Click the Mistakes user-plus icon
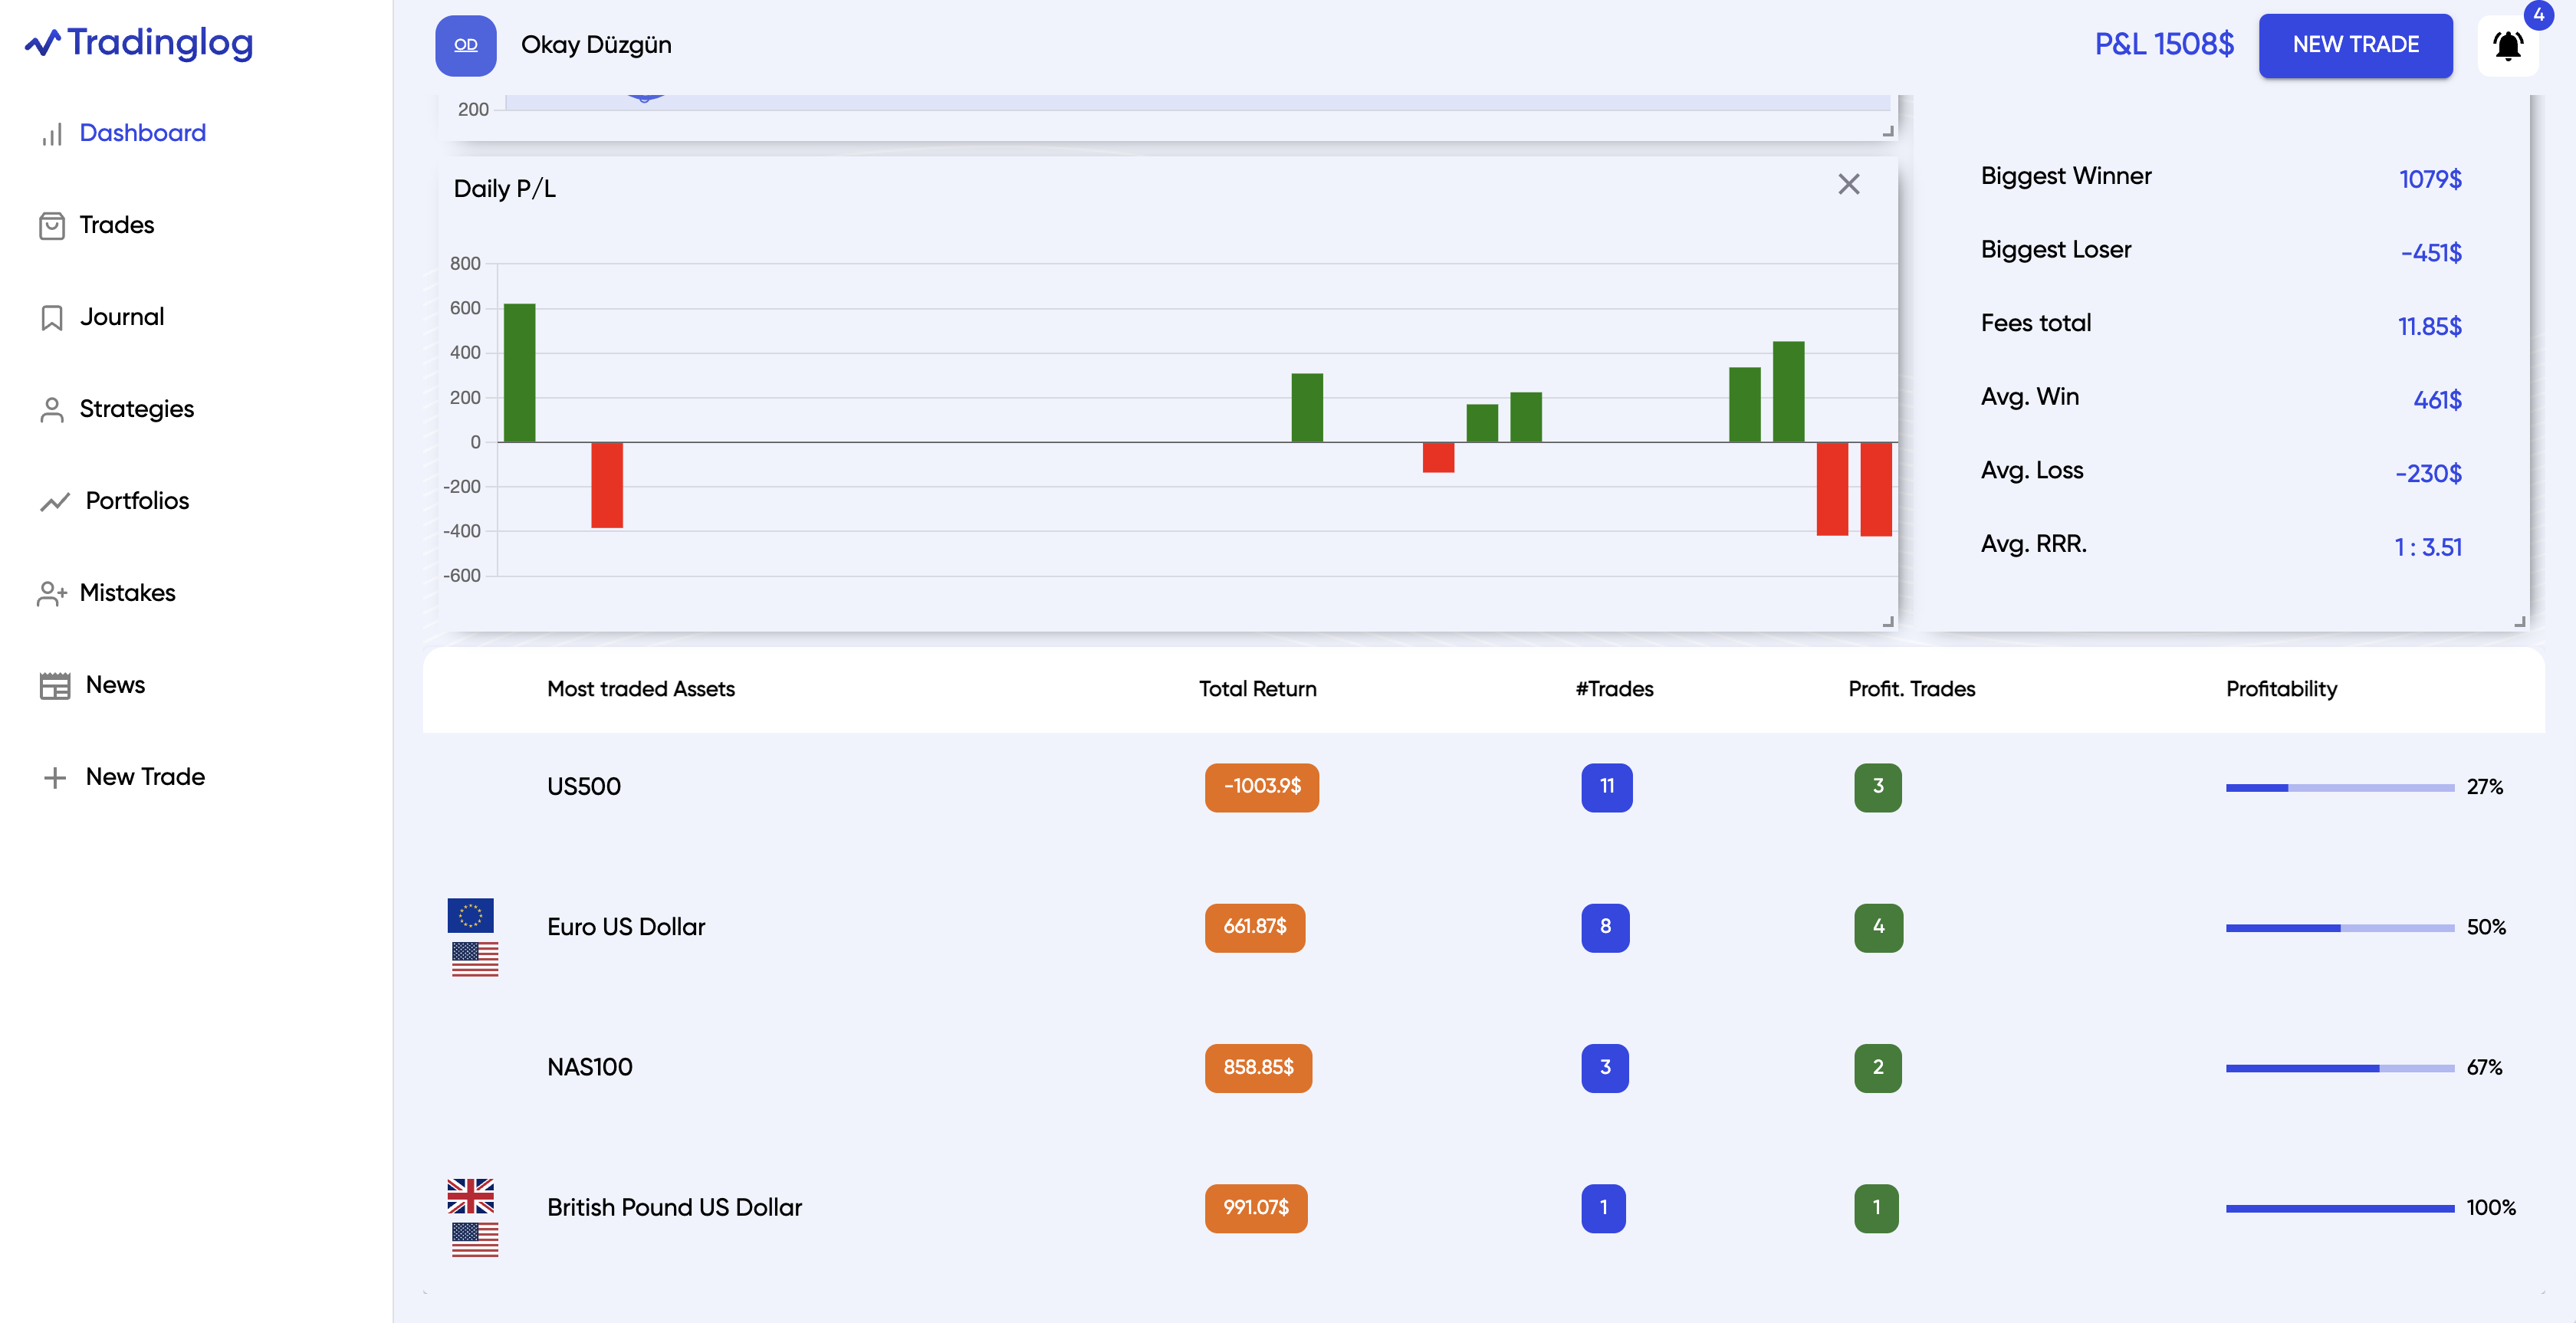The width and height of the screenshot is (2576, 1323). pyautogui.click(x=52, y=594)
